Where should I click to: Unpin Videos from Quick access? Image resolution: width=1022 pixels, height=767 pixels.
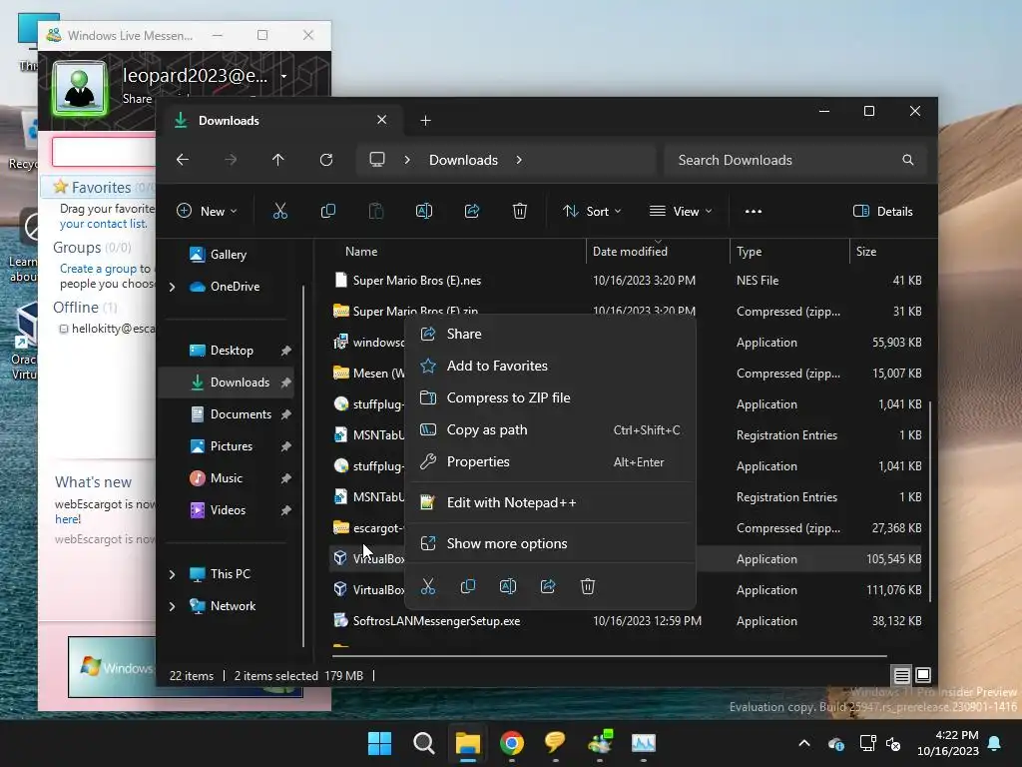click(285, 510)
